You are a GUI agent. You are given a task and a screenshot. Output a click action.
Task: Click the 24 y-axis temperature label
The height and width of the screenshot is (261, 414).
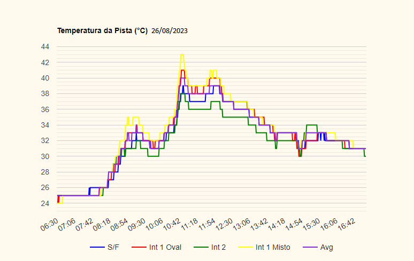[45, 203]
